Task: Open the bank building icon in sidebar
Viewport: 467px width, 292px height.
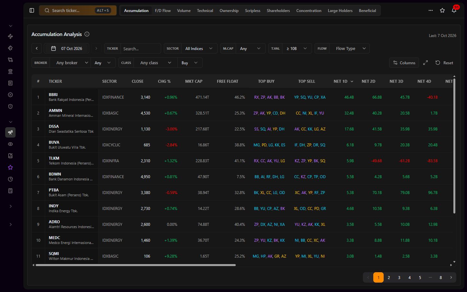Action: 10,71
